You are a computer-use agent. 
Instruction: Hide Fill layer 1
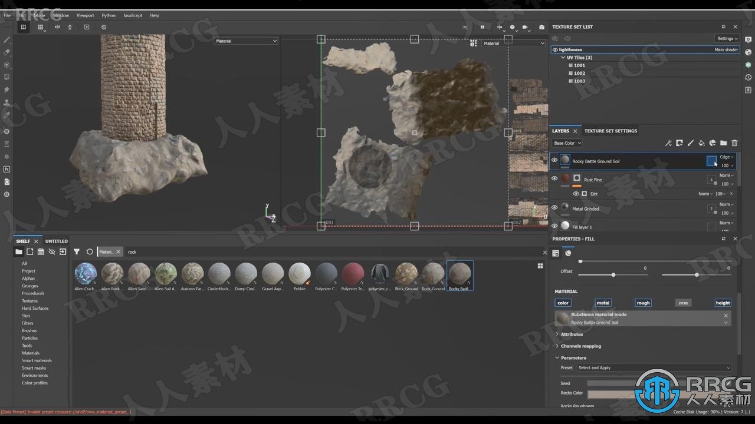(x=554, y=226)
